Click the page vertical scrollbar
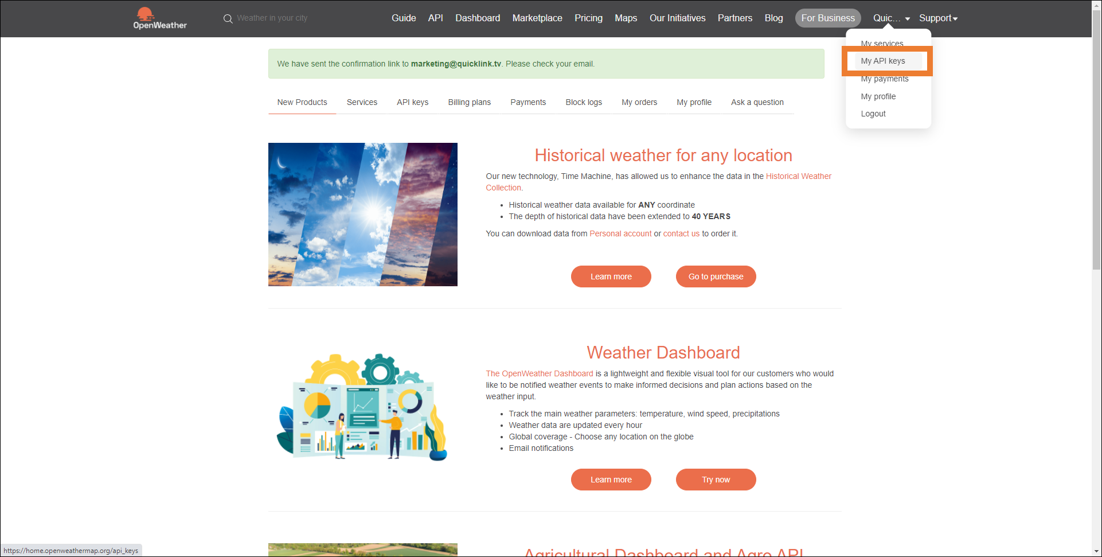 click(1096, 140)
